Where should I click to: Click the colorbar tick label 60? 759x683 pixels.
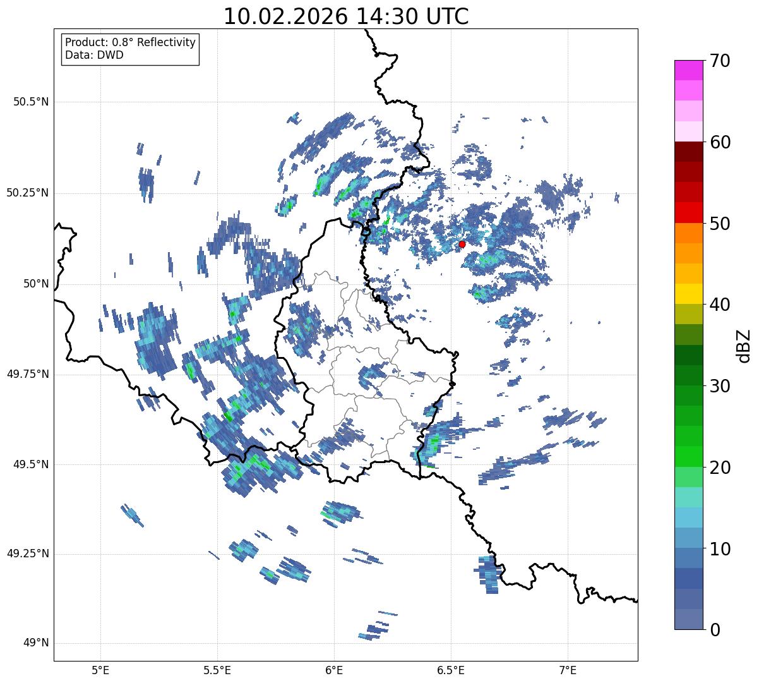720,142
